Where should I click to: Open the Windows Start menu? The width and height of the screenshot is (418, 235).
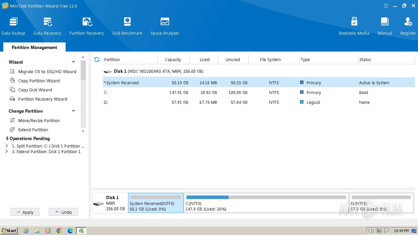tap(9, 231)
